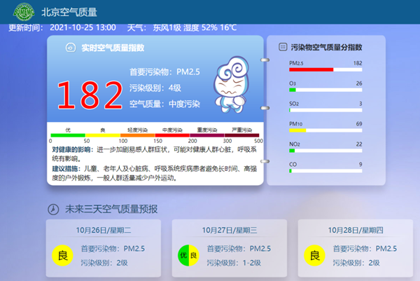
Task: Click the yellow PM10 bar showing 69
Action: coord(298,130)
